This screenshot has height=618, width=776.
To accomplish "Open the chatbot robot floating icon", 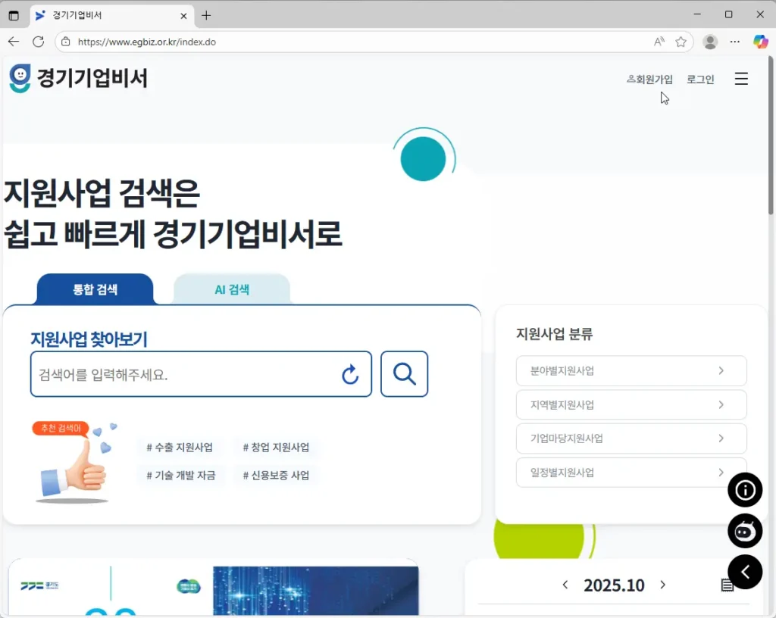I will tap(745, 531).
